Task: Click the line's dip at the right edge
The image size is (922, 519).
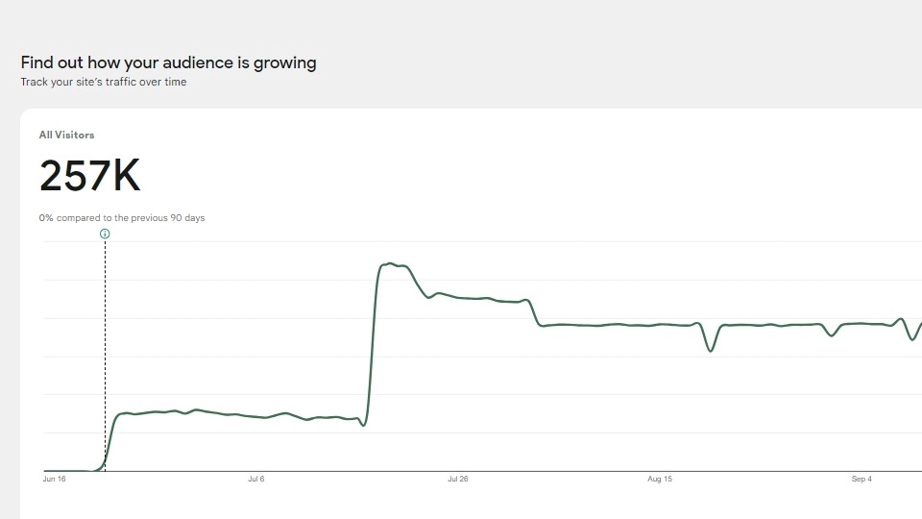Action: (x=912, y=339)
